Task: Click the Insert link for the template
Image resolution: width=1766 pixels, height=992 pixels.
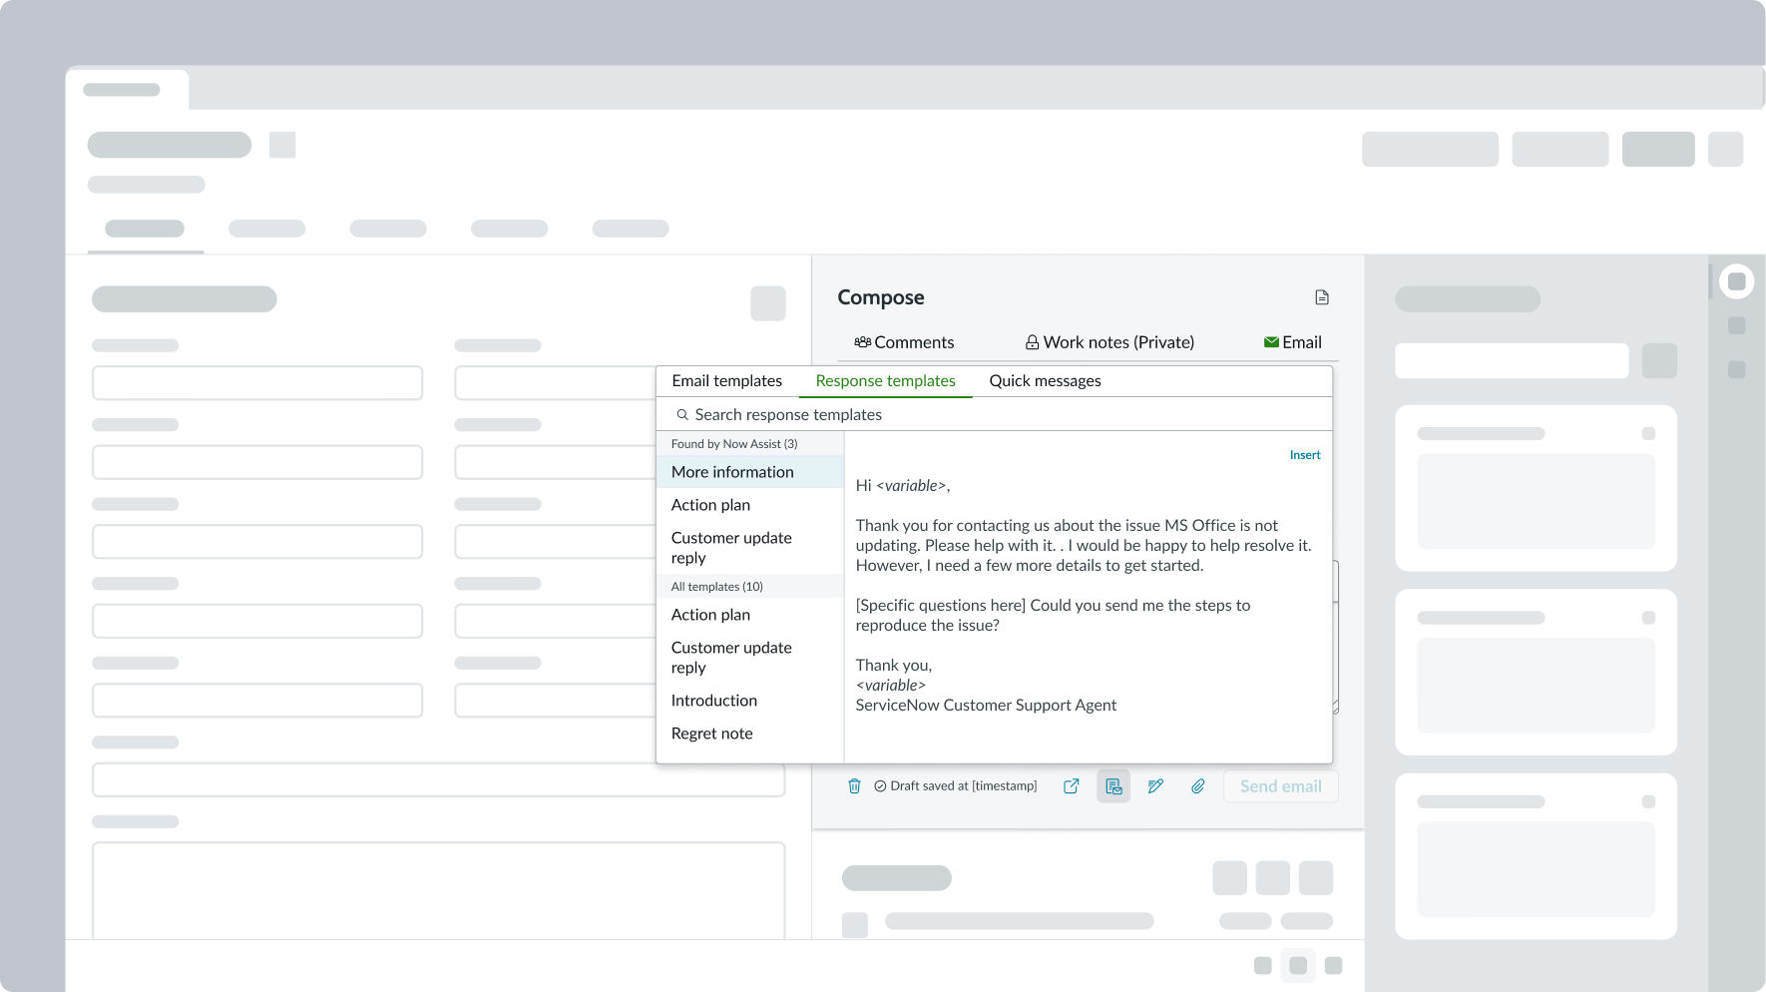Action: tap(1305, 454)
